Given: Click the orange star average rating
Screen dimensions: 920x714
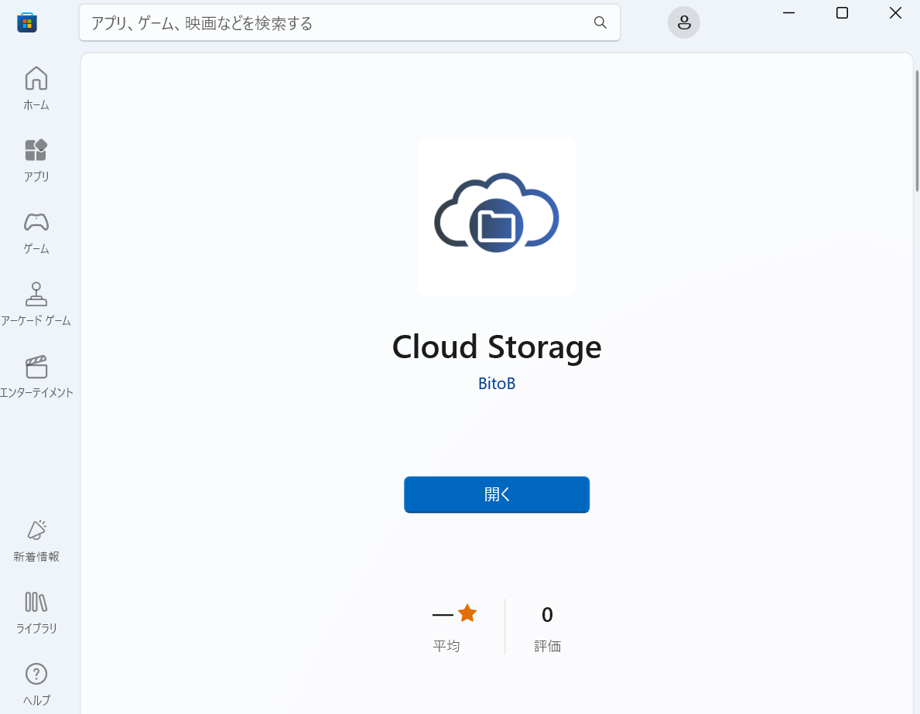Looking at the screenshot, I should click(x=467, y=613).
